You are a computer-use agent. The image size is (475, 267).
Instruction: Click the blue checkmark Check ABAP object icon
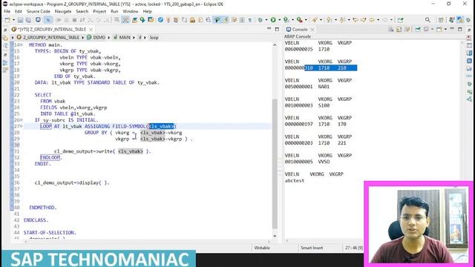point(160,20)
